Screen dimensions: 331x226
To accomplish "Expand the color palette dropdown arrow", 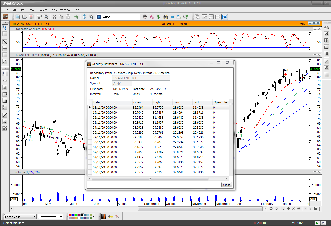I will point(94,216).
